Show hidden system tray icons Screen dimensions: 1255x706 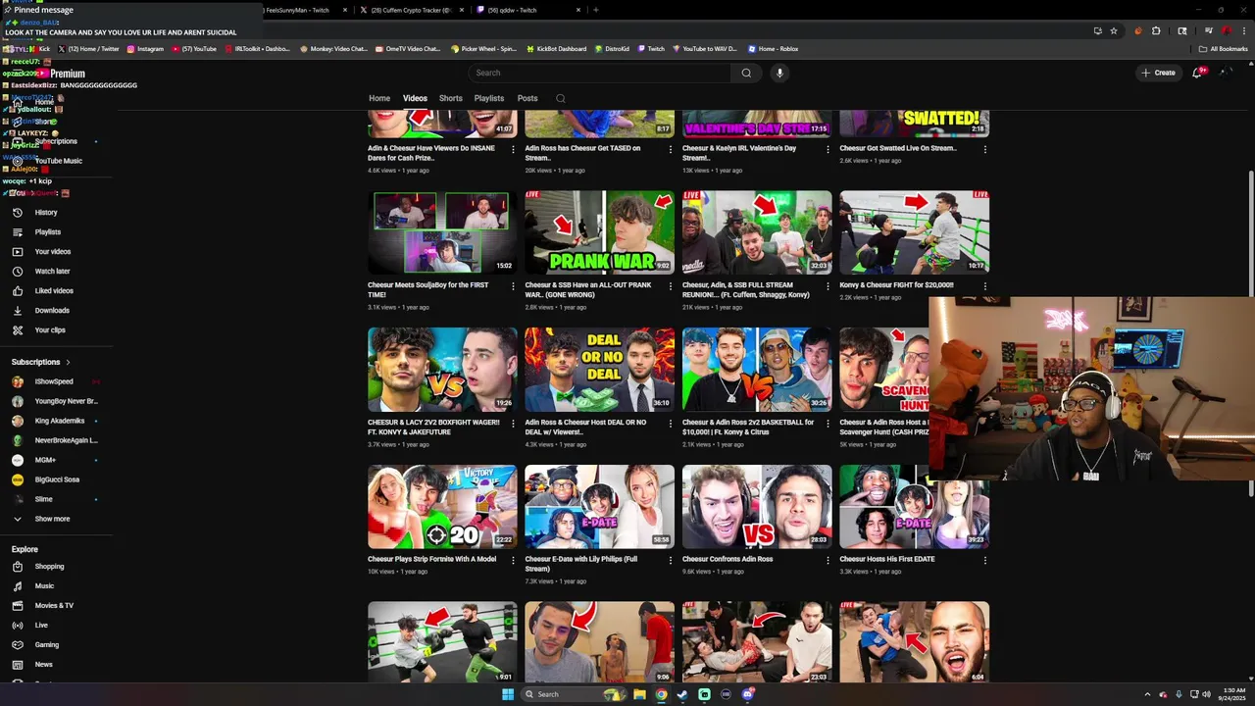(x=1147, y=694)
